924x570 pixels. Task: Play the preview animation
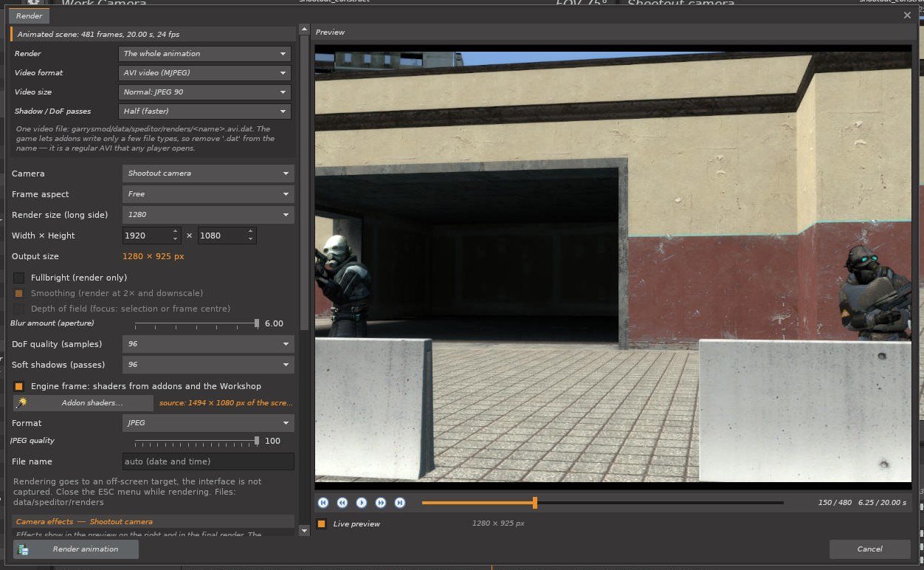click(362, 503)
